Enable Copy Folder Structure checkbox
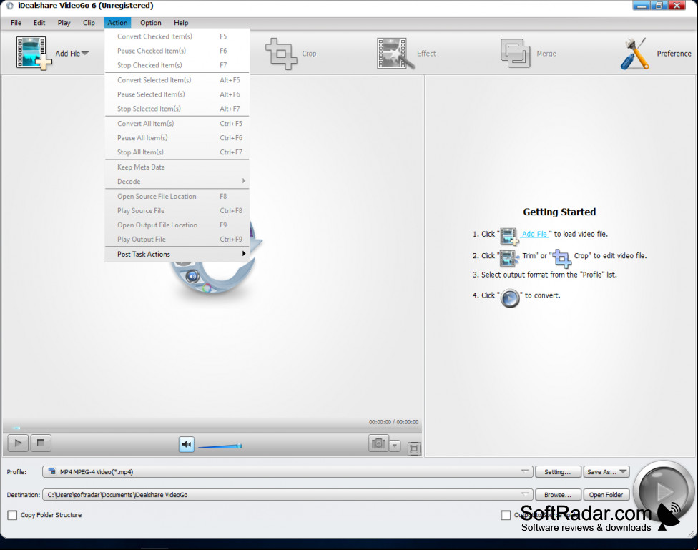Viewport: 698px width, 550px height. point(12,515)
